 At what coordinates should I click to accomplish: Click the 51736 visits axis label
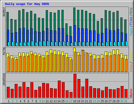4,51
